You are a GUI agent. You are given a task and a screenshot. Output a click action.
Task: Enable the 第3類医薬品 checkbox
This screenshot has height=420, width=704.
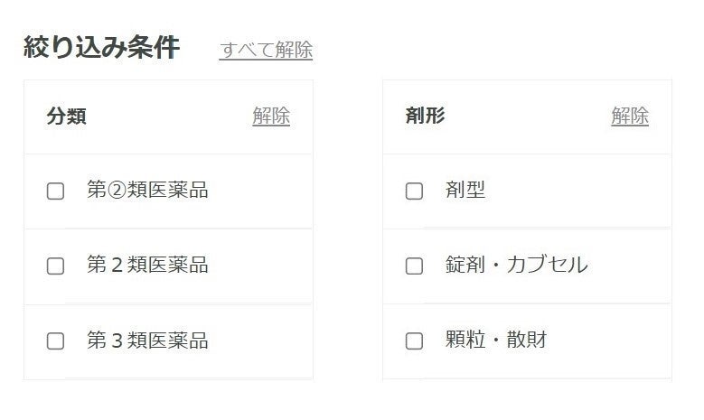pos(55,341)
